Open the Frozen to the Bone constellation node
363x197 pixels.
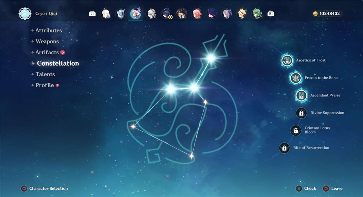(x=295, y=78)
